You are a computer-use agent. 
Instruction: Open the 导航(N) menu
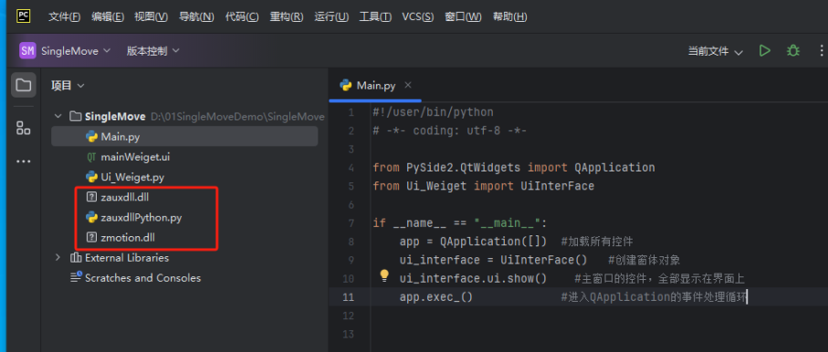click(x=196, y=17)
